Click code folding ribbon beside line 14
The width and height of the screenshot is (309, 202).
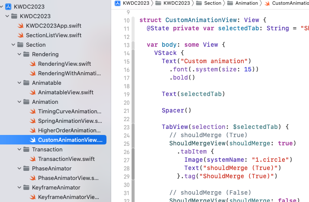(133, 53)
